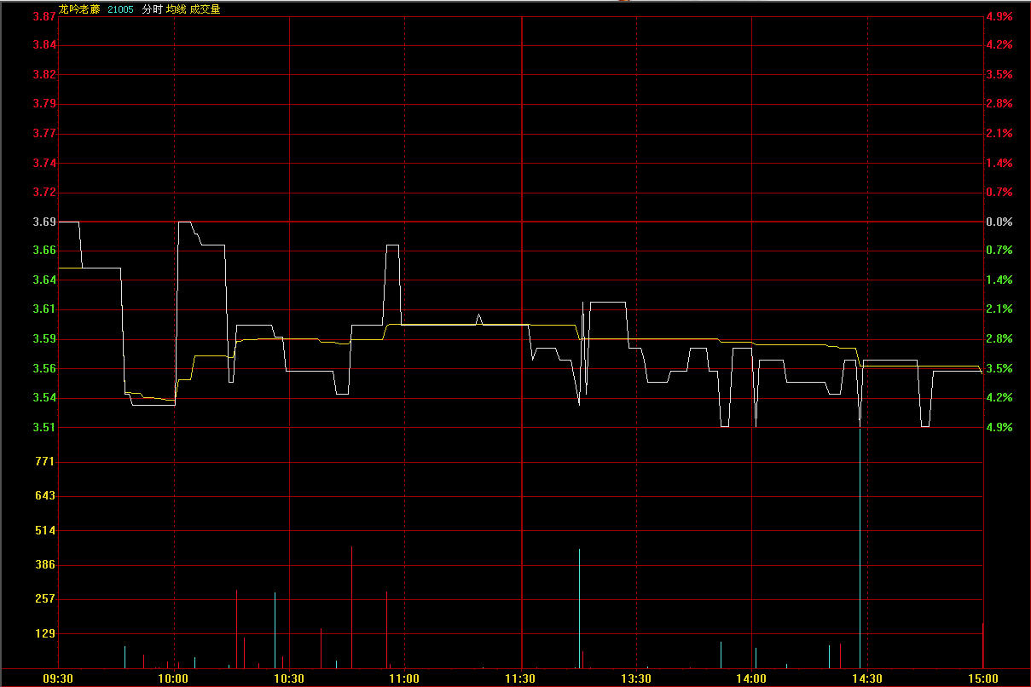Click the 643 volume axis label
This screenshot has width=1031, height=687.
(x=44, y=495)
